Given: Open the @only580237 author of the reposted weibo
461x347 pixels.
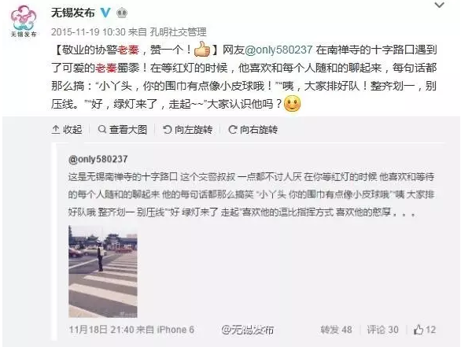Looking at the screenshot, I should point(98,159).
